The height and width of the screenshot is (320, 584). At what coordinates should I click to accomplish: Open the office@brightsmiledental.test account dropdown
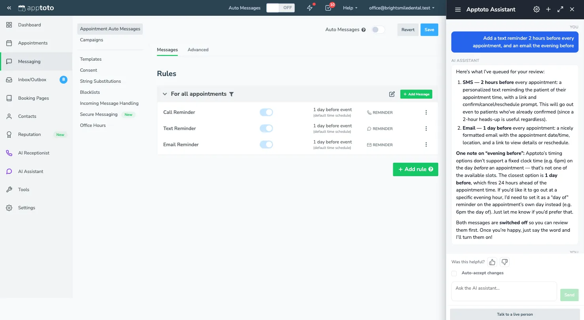[402, 8]
